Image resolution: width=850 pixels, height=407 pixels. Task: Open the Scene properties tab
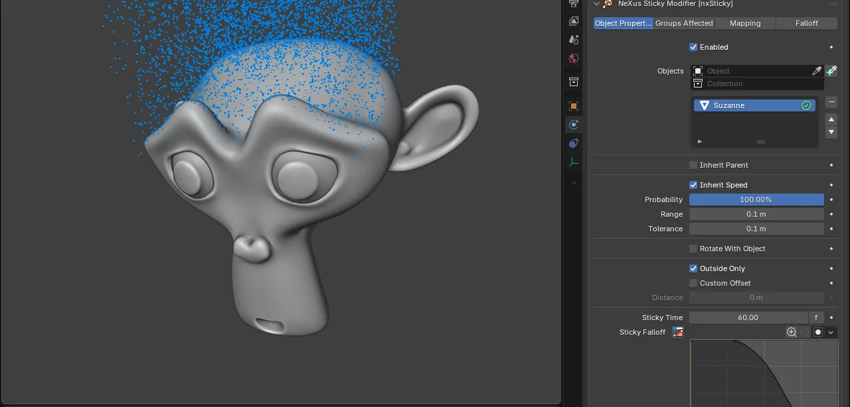point(574,40)
